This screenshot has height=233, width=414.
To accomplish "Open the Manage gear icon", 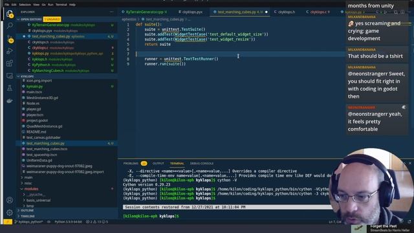I will point(10,212).
